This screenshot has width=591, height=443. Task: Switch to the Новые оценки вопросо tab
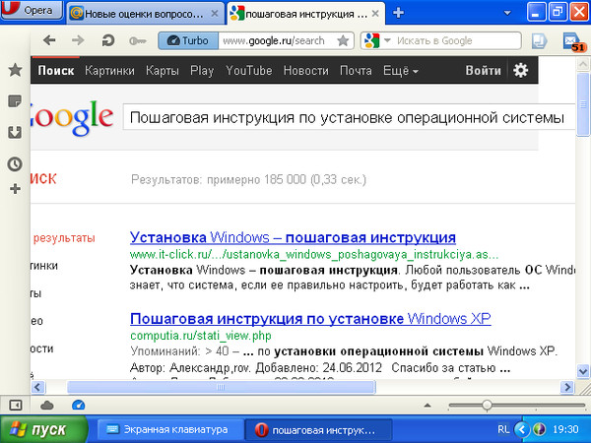coord(145,14)
